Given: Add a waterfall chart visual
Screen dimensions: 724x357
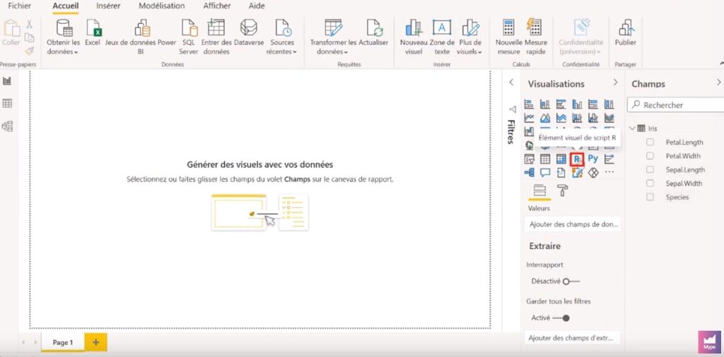Looking at the screenshot, I should coord(529,132).
